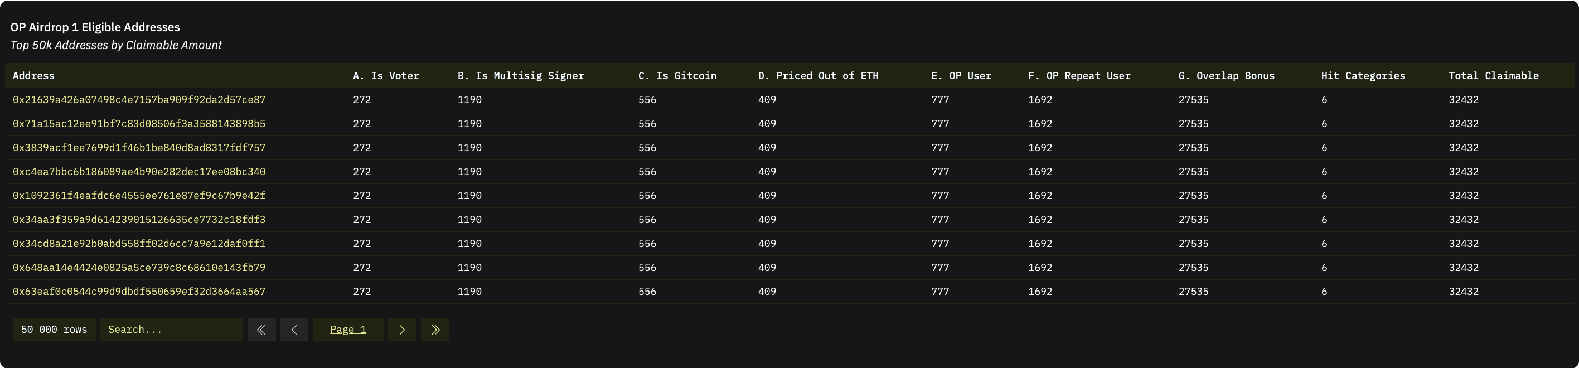Sort by D. Priced Out of ETH column
Viewport: 1579px width, 368px height.
pyautogui.click(x=818, y=75)
